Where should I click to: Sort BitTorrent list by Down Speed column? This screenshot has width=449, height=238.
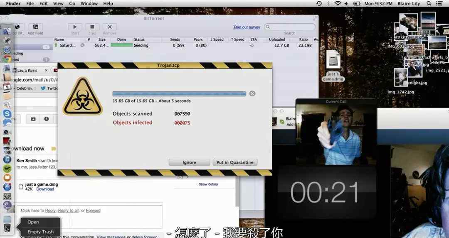tap(217, 39)
